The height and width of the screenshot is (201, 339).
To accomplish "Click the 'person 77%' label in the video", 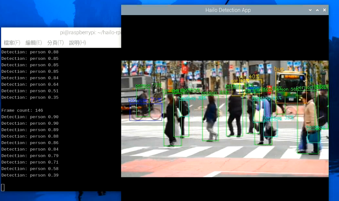I will (148, 86).
